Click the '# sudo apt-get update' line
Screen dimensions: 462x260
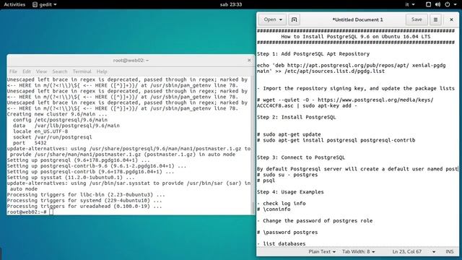coord(289,134)
